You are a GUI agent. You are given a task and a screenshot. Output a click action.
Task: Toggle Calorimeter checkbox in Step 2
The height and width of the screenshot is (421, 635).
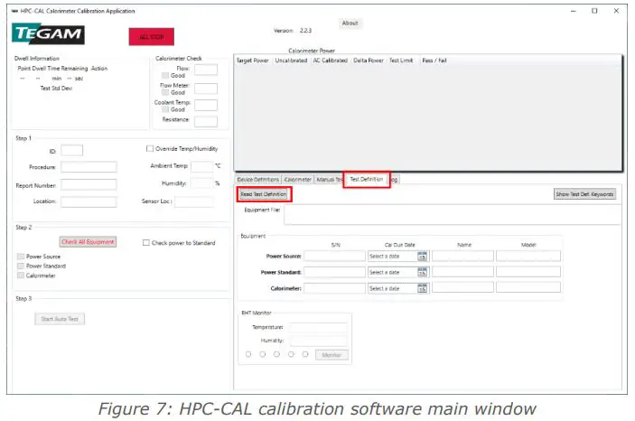click(21, 276)
